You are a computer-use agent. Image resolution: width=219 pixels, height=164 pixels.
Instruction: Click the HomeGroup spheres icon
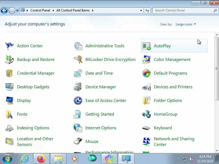(x=146, y=114)
